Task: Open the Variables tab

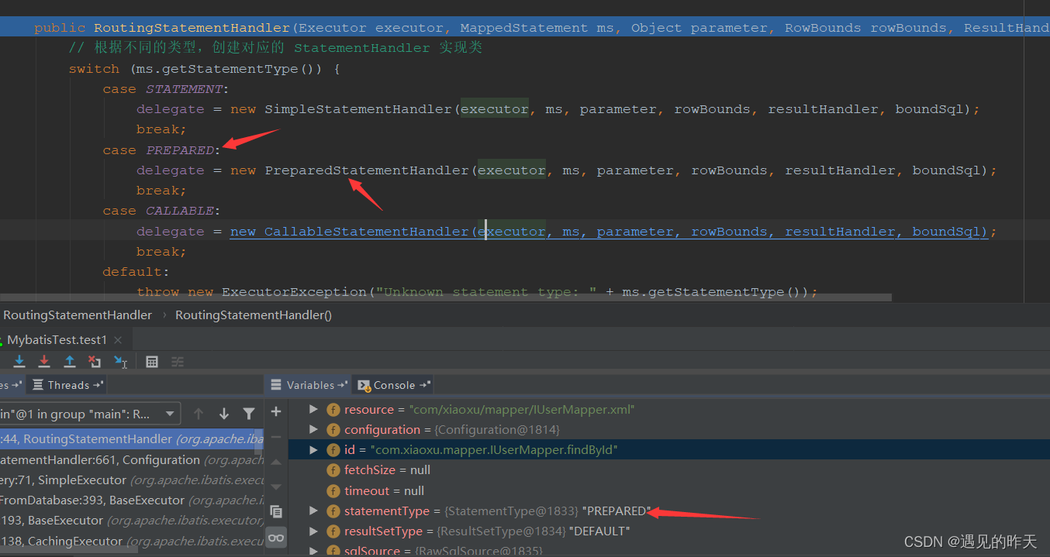Action: point(309,385)
